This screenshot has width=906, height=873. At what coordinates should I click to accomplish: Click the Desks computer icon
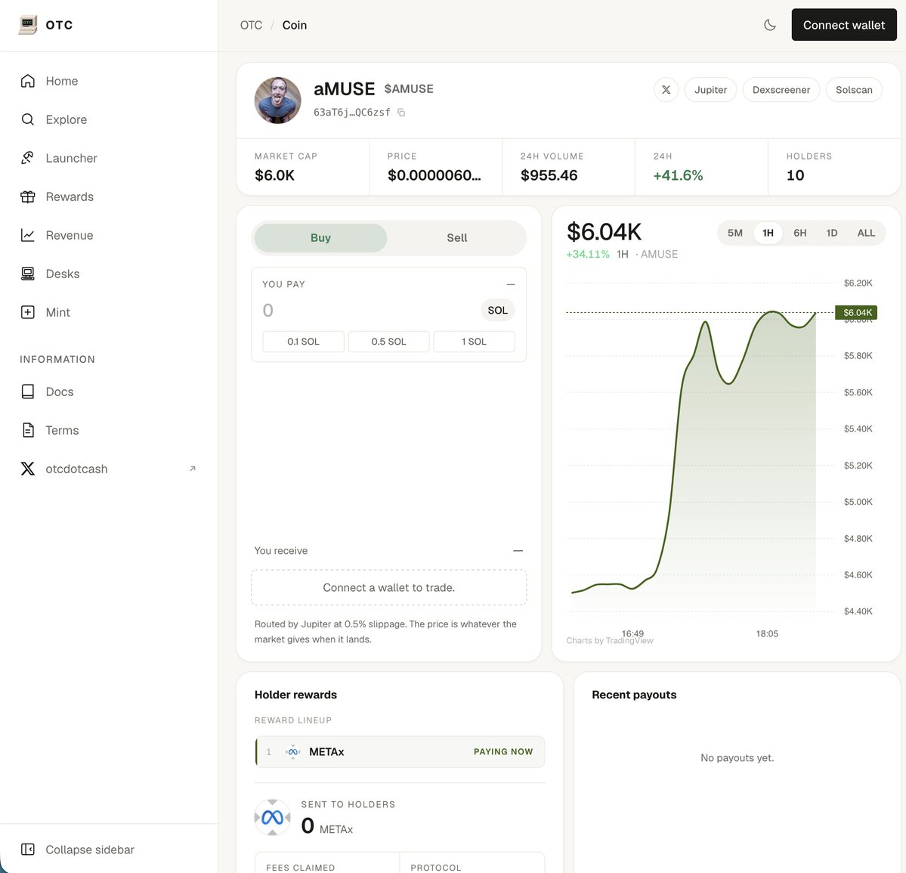point(28,274)
